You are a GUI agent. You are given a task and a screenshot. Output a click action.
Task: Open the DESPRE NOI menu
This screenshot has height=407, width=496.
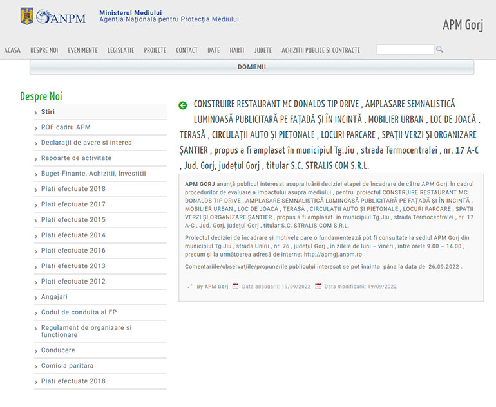pyautogui.click(x=44, y=50)
